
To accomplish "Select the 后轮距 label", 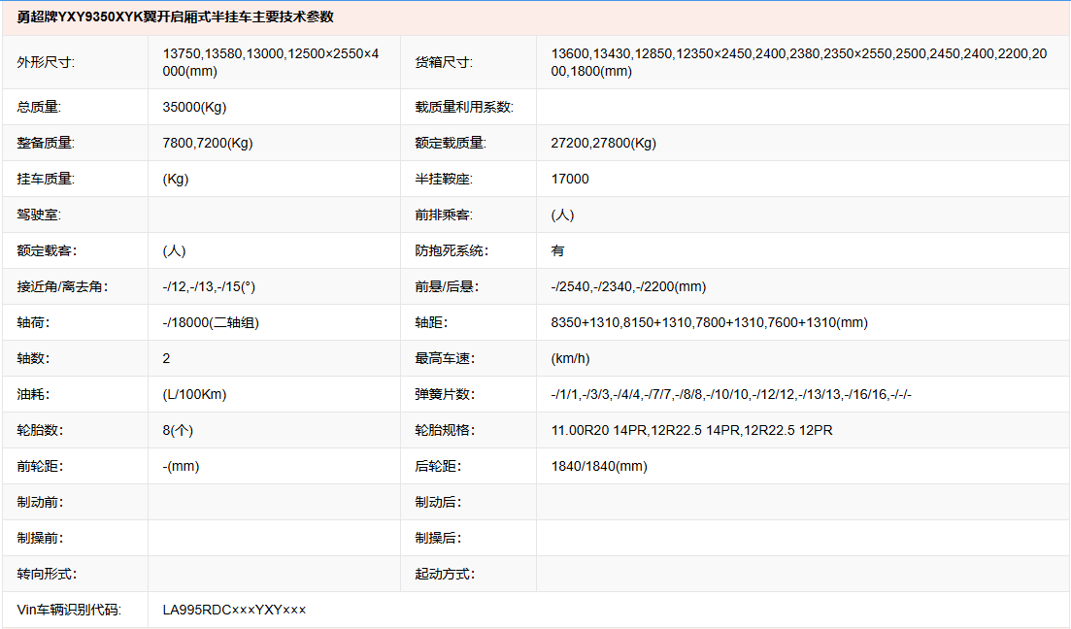I will (438, 467).
